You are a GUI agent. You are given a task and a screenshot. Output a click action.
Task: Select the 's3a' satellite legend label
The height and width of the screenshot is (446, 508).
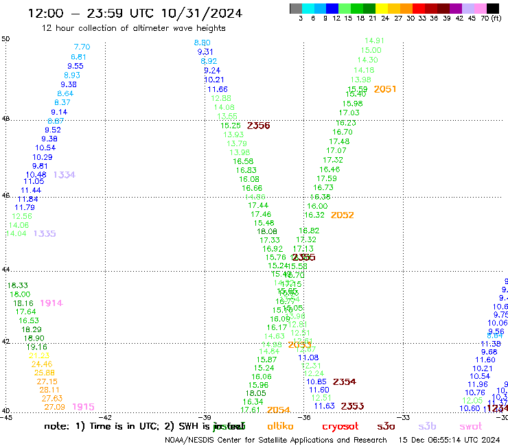[386, 426]
